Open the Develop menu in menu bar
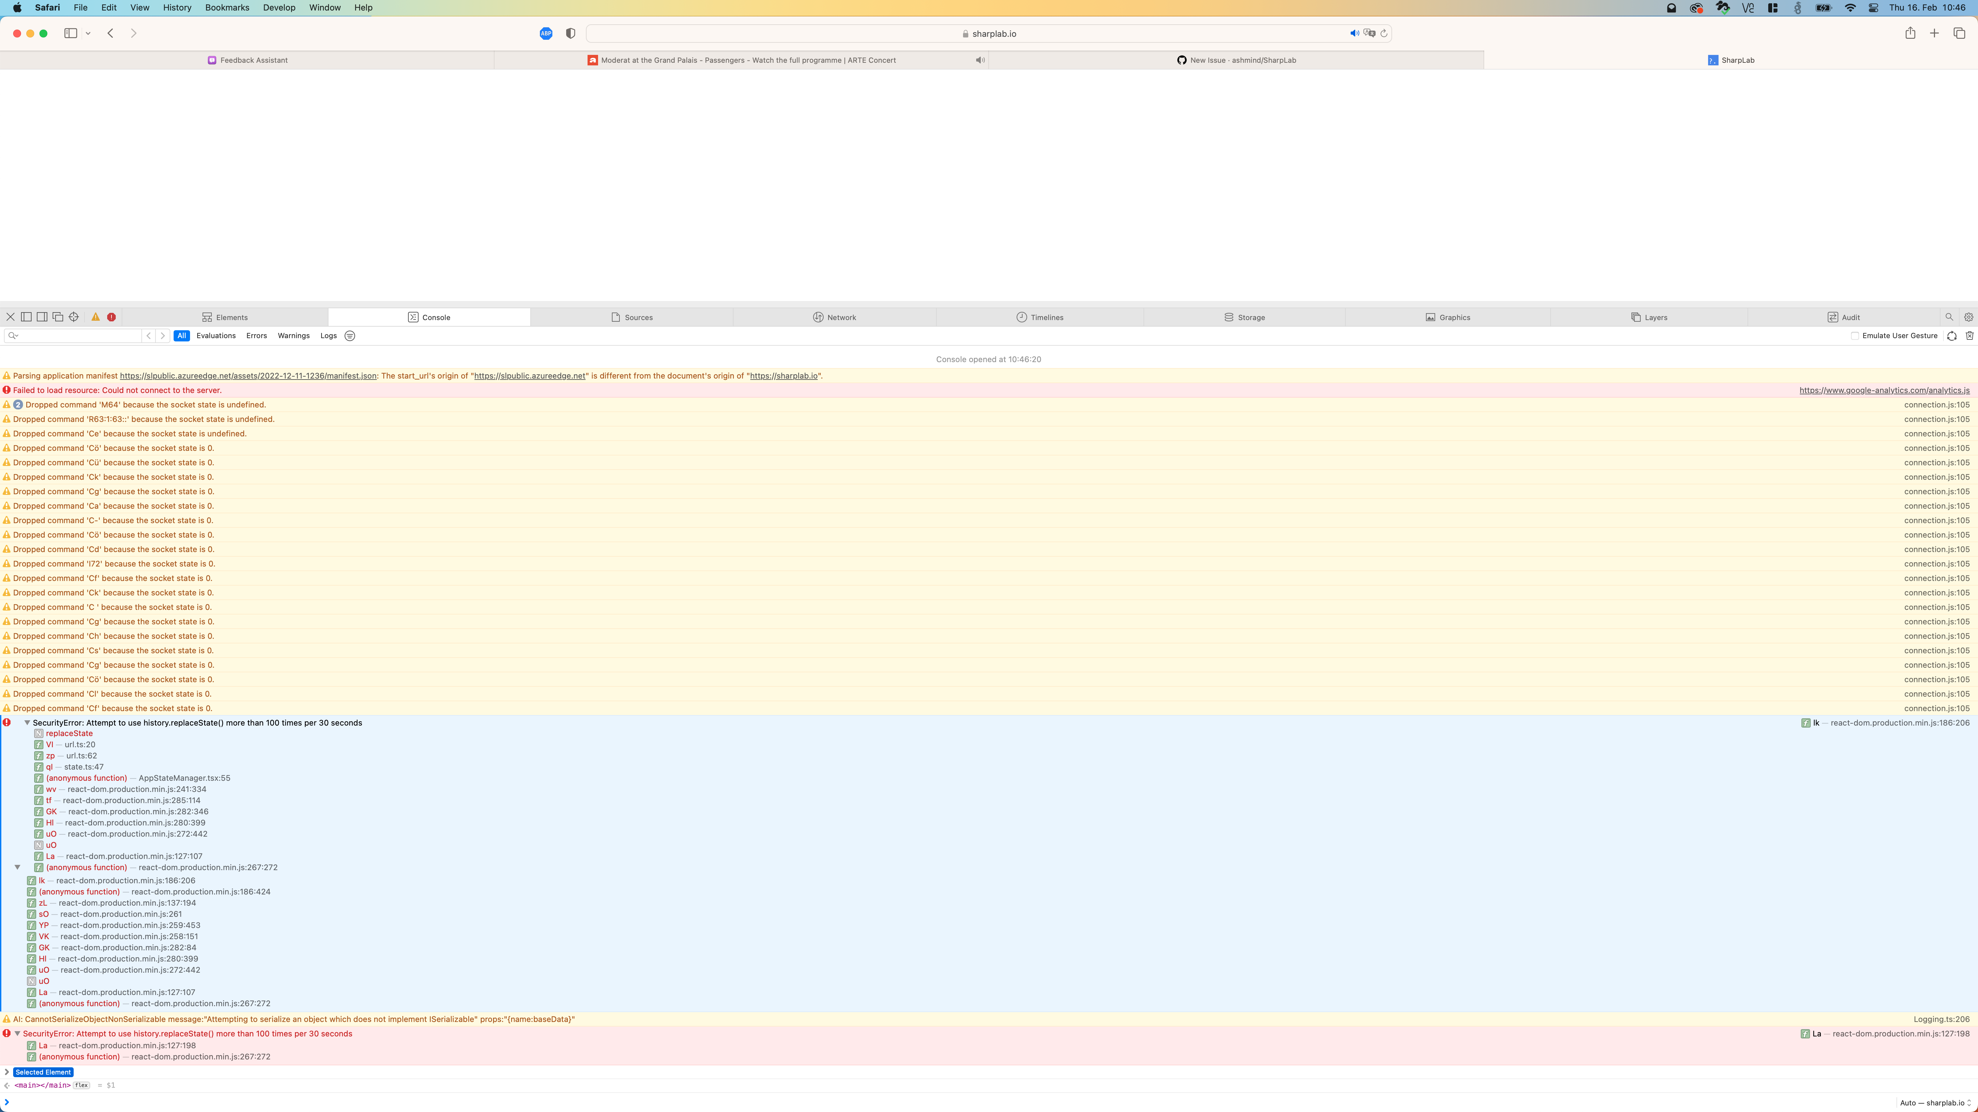This screenshot has height=1112, width=1978. 279,7
